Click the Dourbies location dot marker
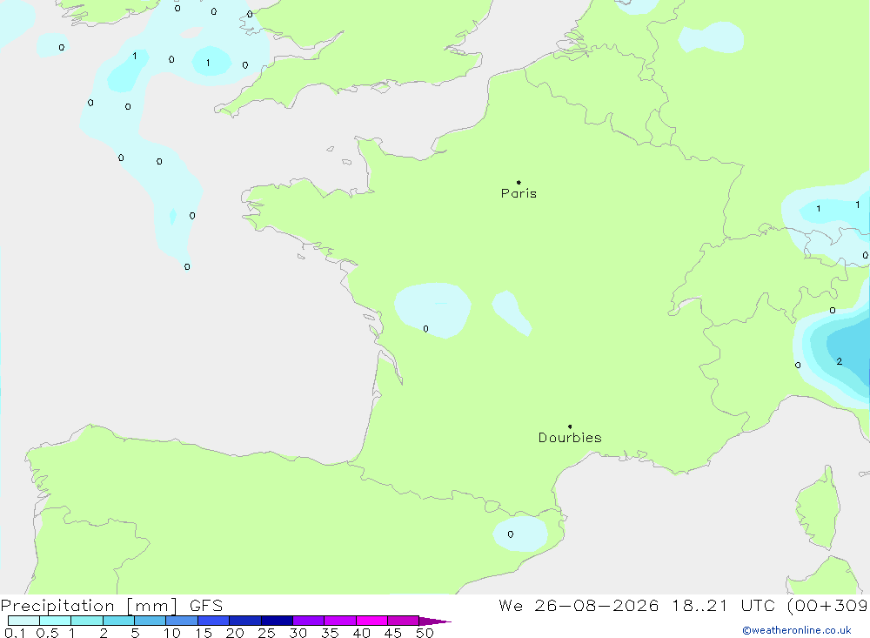 570,426
